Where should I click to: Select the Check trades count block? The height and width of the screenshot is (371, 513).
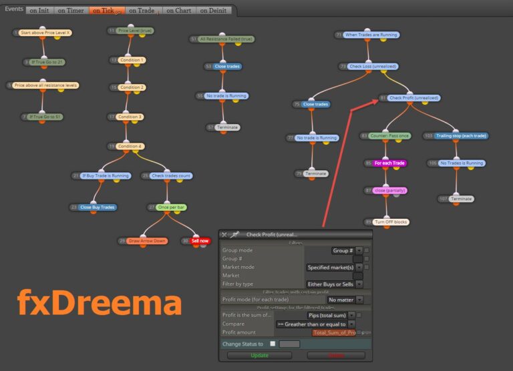click(x=171, y=176)
